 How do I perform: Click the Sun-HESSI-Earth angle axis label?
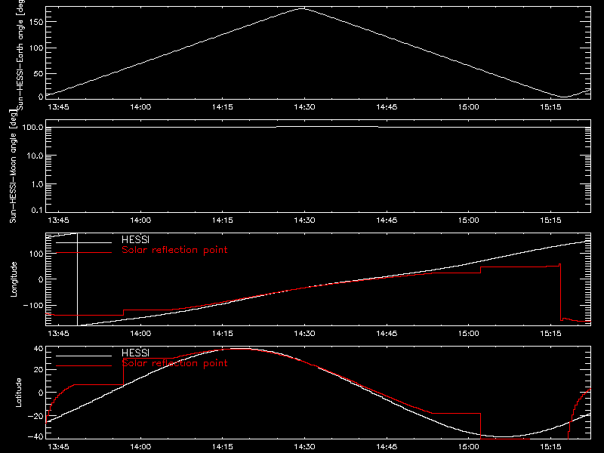(20, 55)
